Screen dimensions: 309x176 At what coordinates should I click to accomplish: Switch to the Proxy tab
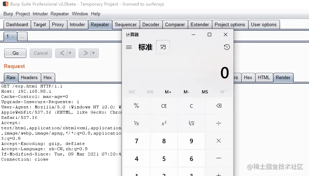tap(58, 25)
